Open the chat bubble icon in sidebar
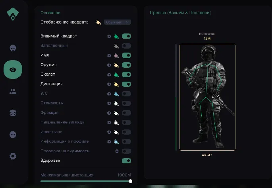Screen dimensions: 272x188 pos(13,135)
